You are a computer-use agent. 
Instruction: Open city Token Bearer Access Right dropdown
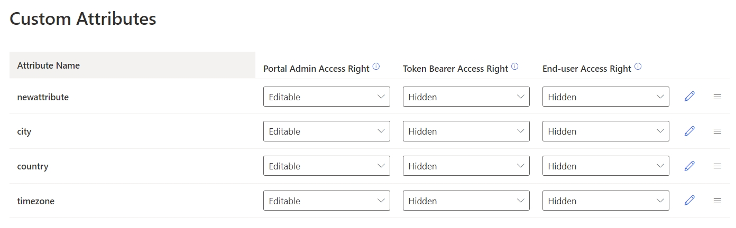(466, 131)
